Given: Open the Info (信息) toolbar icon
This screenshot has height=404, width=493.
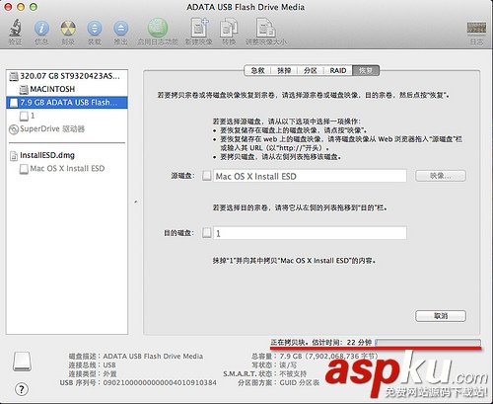Looking at the screenshot, I should pyautogui.click(x=41, y=29).
